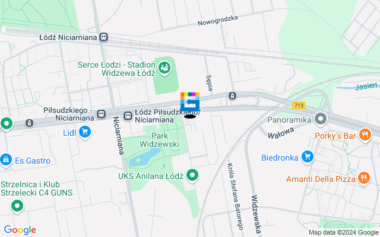Open the Amanti Della Pizza restaurant pin
This screenshot has height=237, width=380.
363,178
